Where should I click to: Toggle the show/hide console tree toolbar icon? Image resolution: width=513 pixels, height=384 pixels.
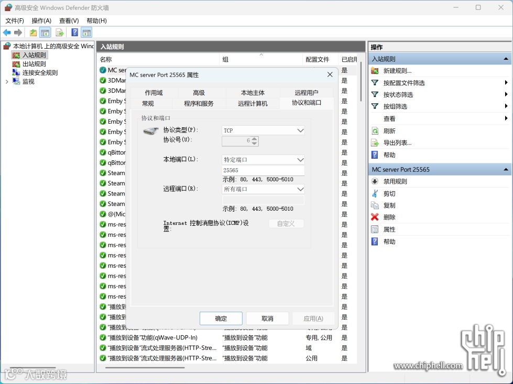(x=45, y=32)
